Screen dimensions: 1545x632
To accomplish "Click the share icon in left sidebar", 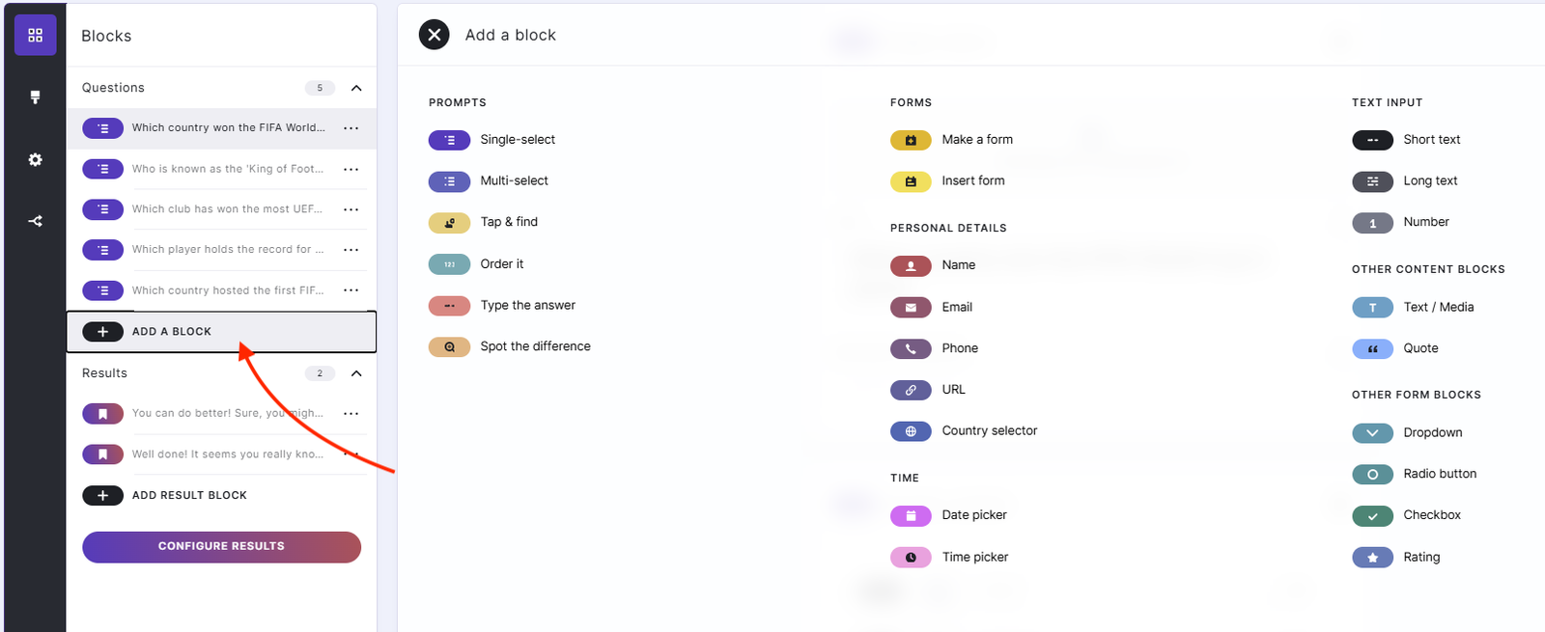I will click(x=35, y=221).
